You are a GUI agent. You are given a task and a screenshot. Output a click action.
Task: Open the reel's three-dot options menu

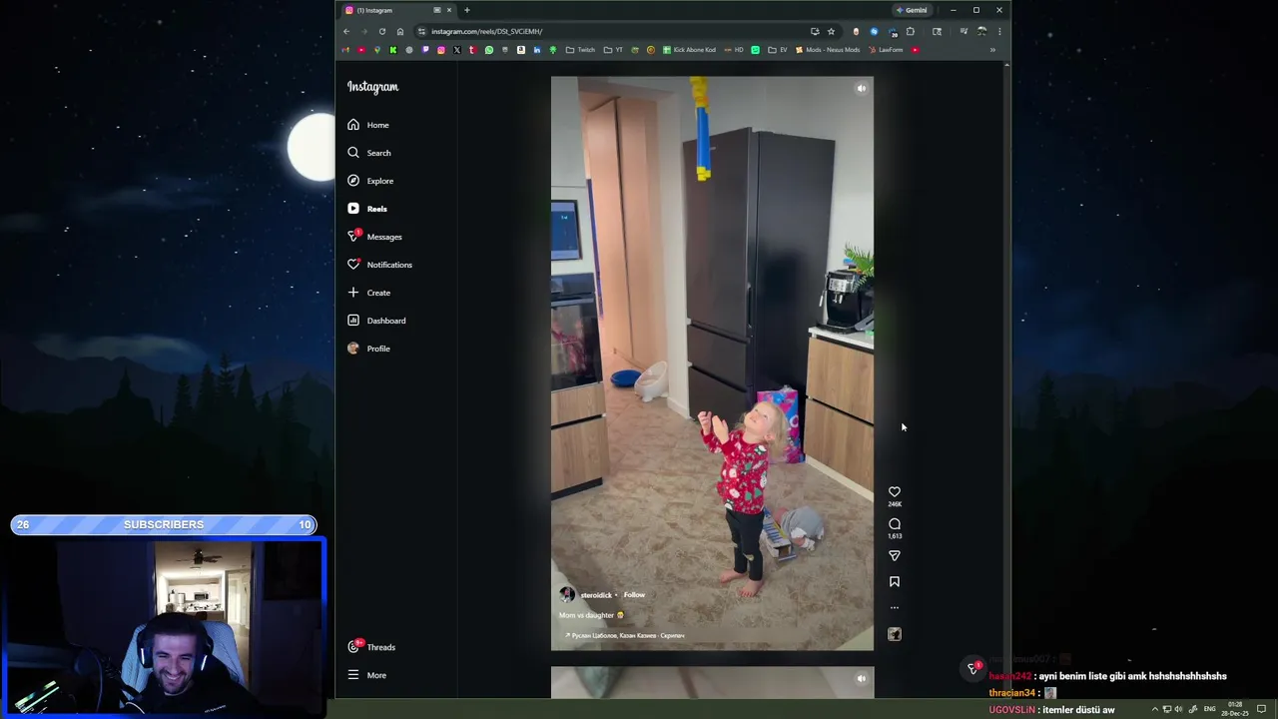pyautogui.click(x=895, y=607)
